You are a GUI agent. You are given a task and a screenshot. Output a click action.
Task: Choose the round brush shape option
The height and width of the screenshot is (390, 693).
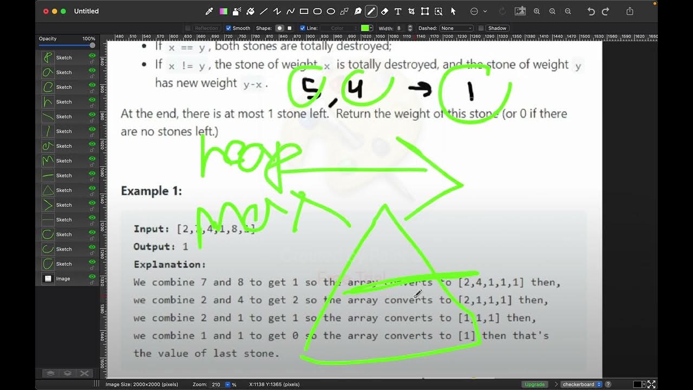tap(280, 28)
